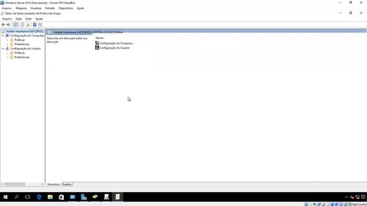This screenshot has width=367, height=206.
Task: Open VirtualBox Máquina menu
Action: pyautogui.click(x=21, y=8)
